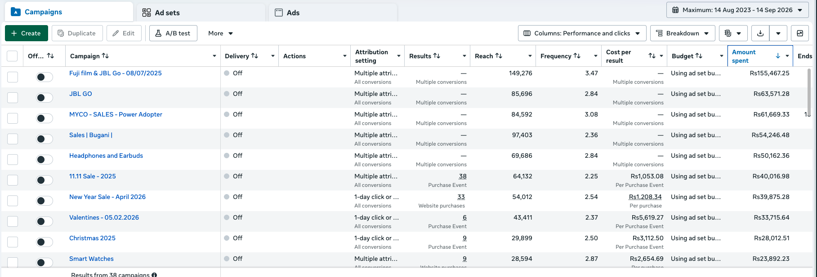
Task: Toggle on New Year Sale - April 2026
Action: pos(45,201)
